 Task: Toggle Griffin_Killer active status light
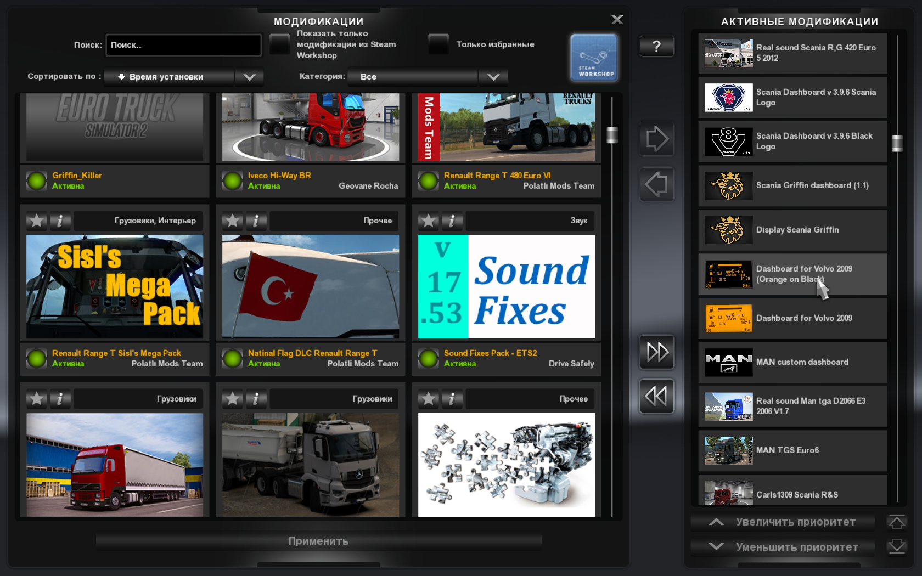(37, 180)
